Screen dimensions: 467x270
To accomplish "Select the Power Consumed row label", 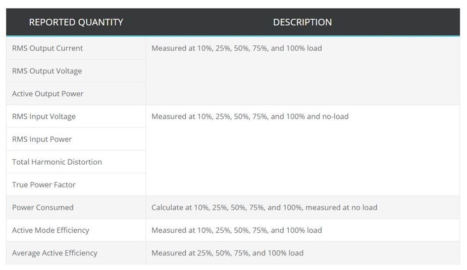I will (43, 208).
